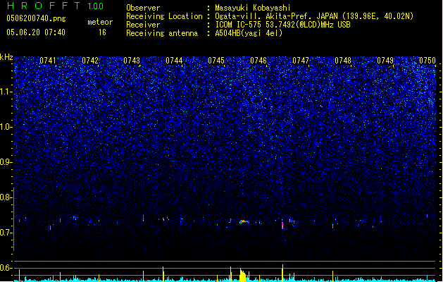Click the 0.9 kHz axis label
Screen dimensions: 443x282
6,162
